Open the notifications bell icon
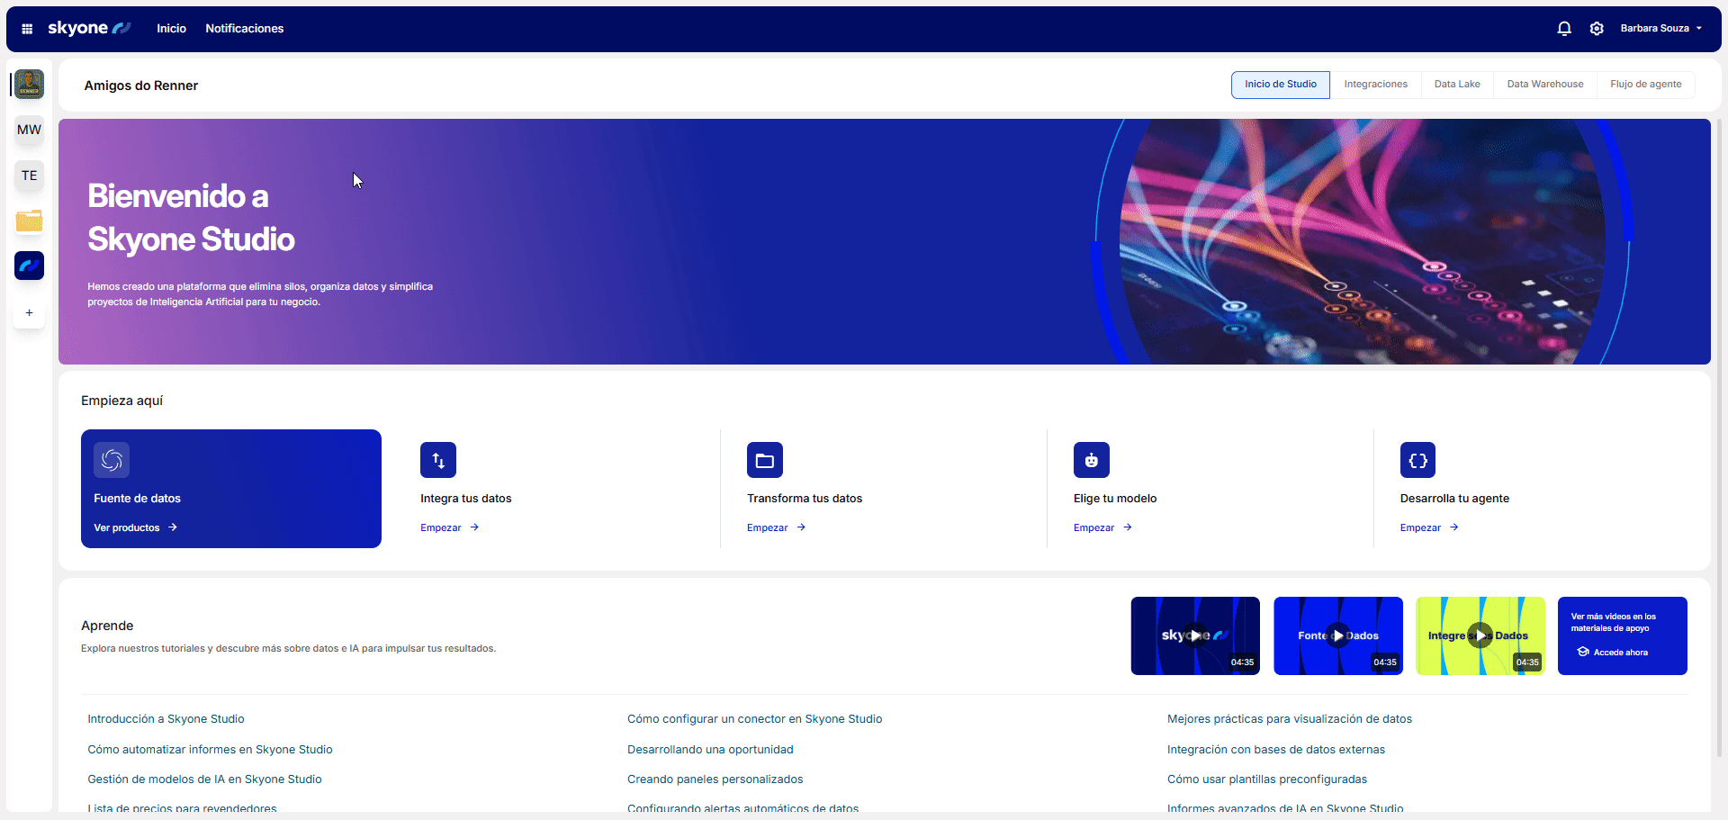 (1564, 29)
